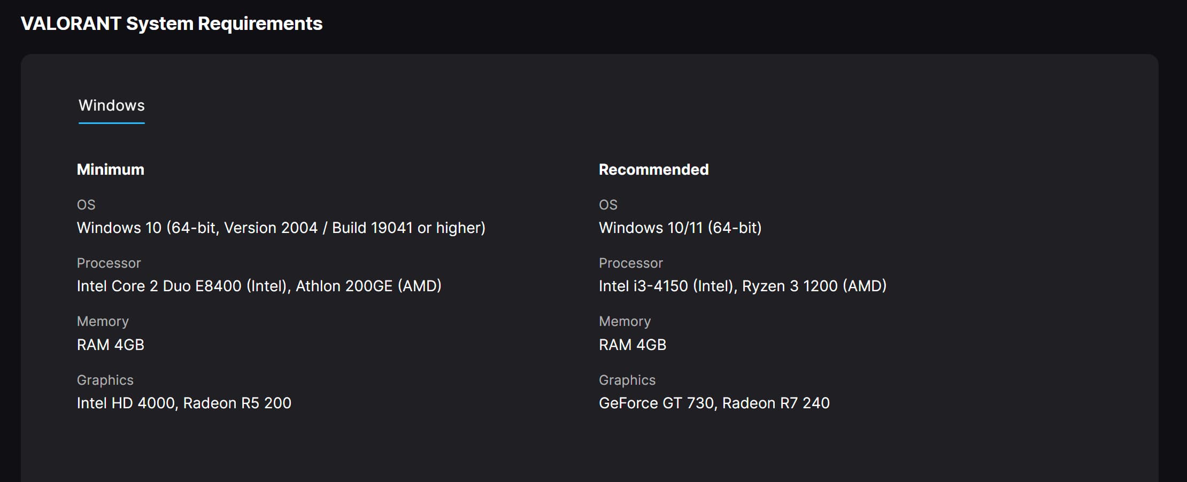Select the Windows tab
This screenshot has height=482, width=1187.
[111, 106]
